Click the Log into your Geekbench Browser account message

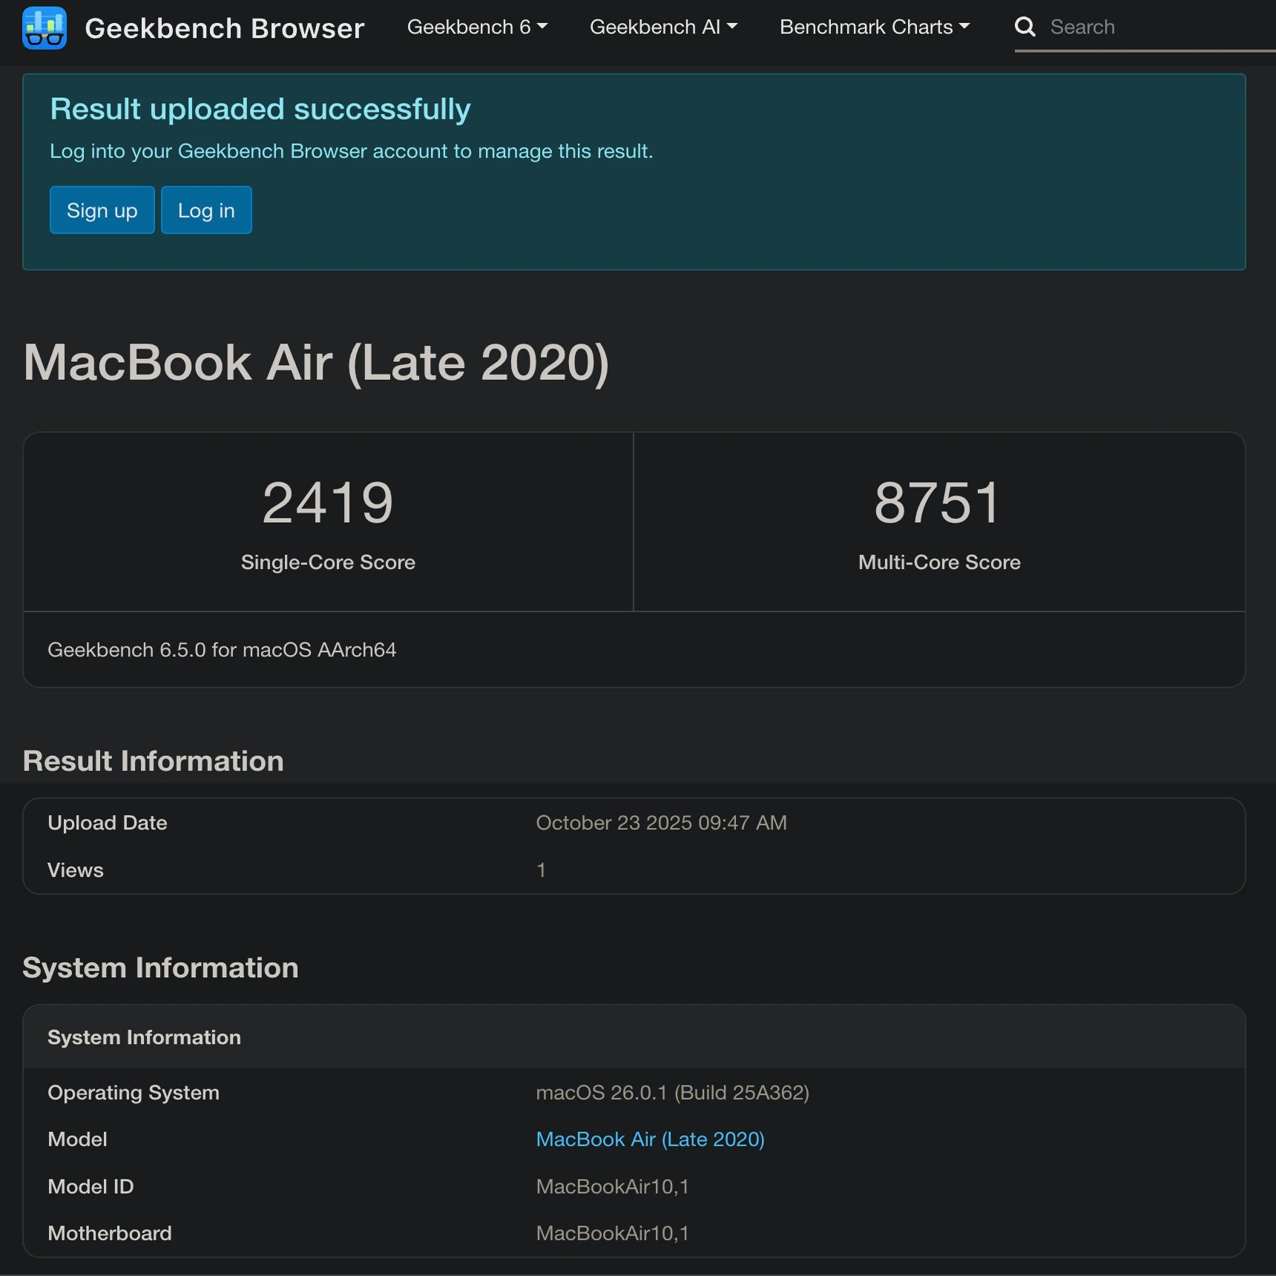[352, 151]
